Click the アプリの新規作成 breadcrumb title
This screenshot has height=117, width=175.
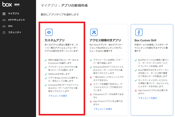74,5
